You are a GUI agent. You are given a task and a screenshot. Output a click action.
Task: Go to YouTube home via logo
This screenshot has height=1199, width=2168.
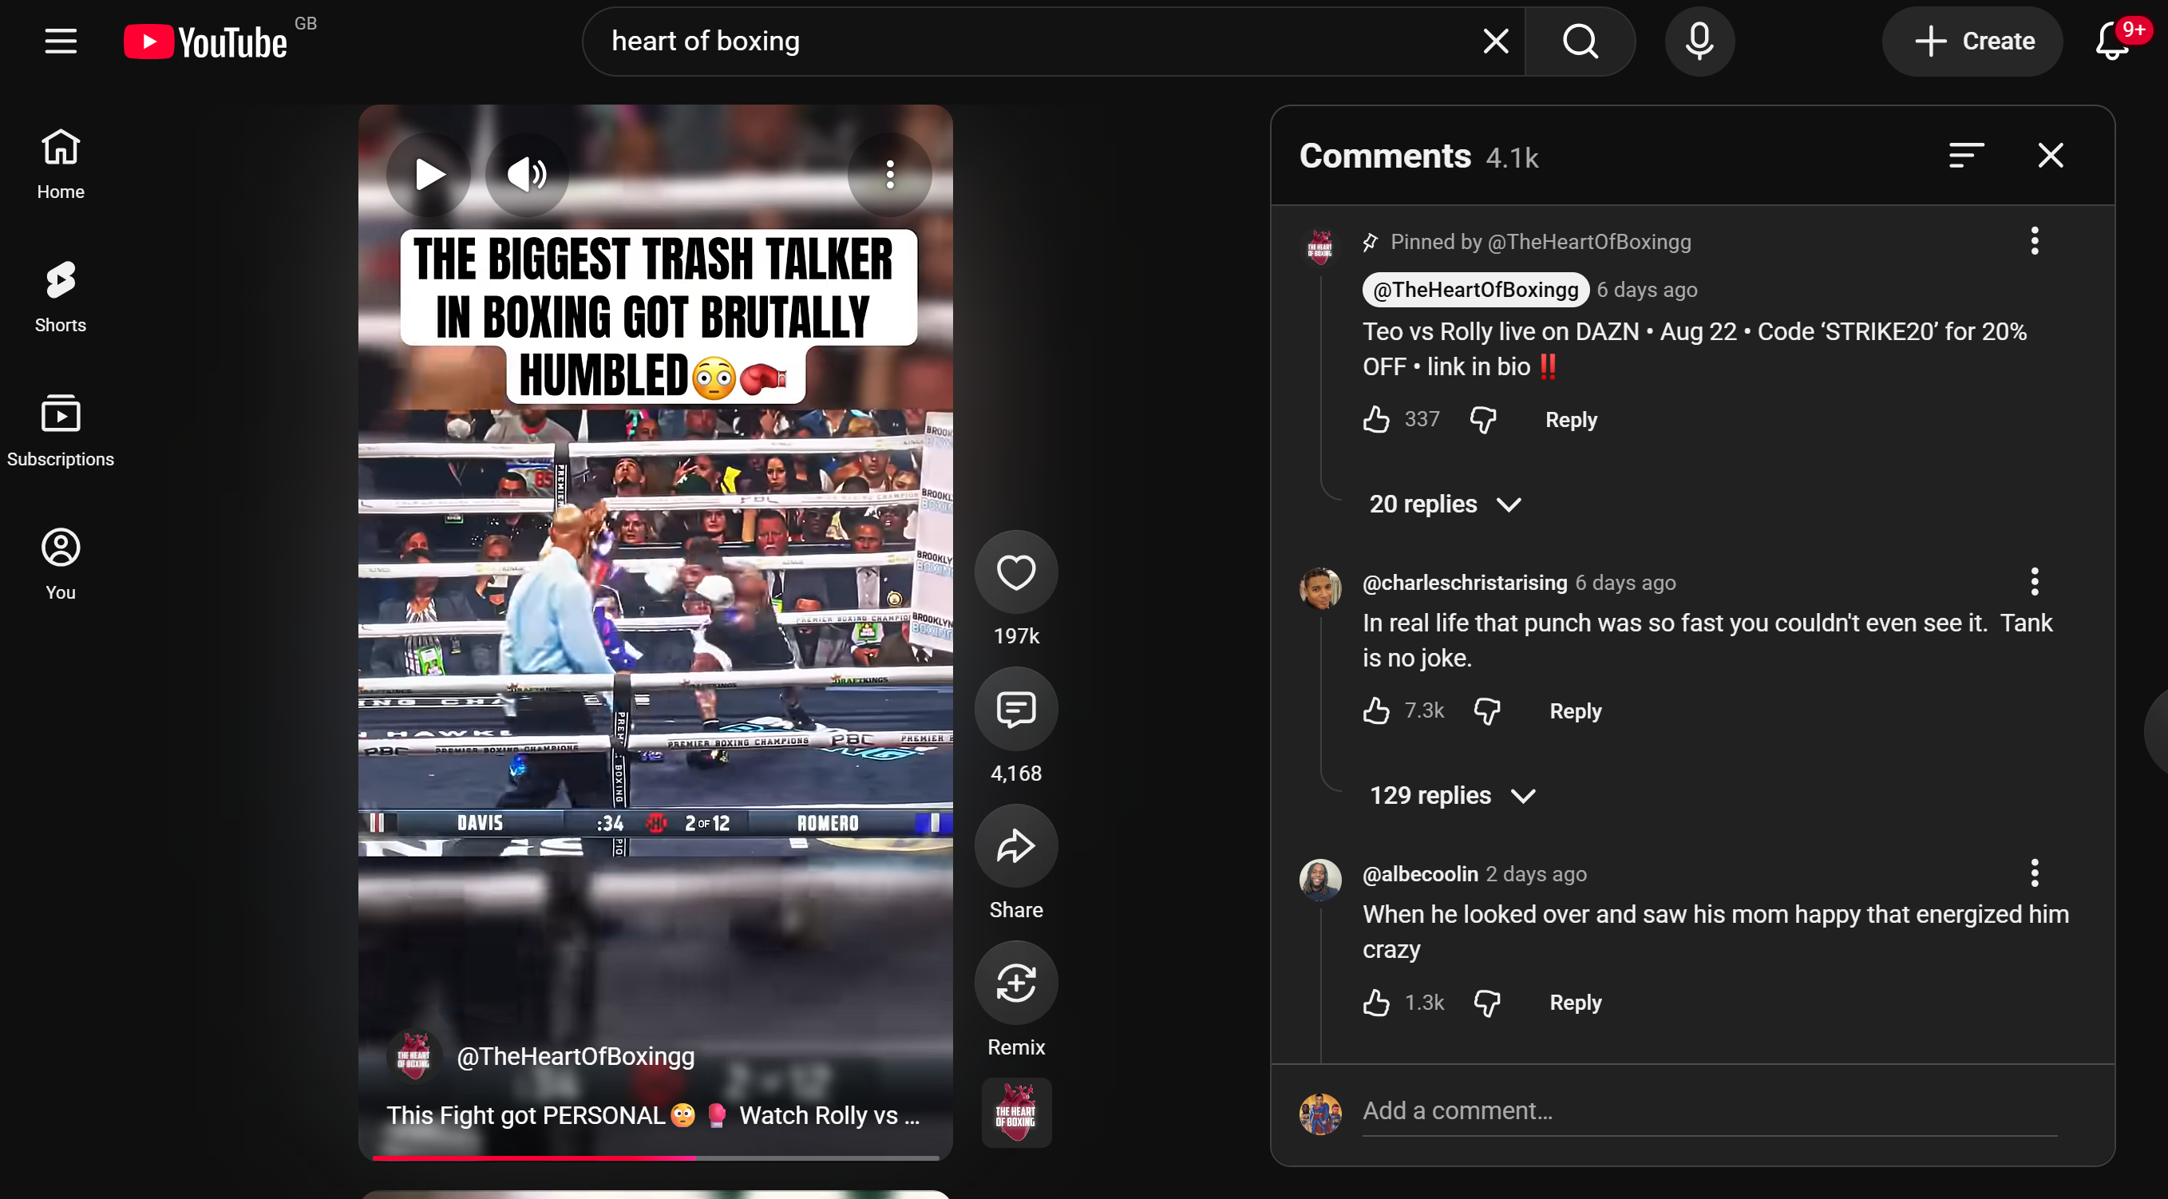206,42
